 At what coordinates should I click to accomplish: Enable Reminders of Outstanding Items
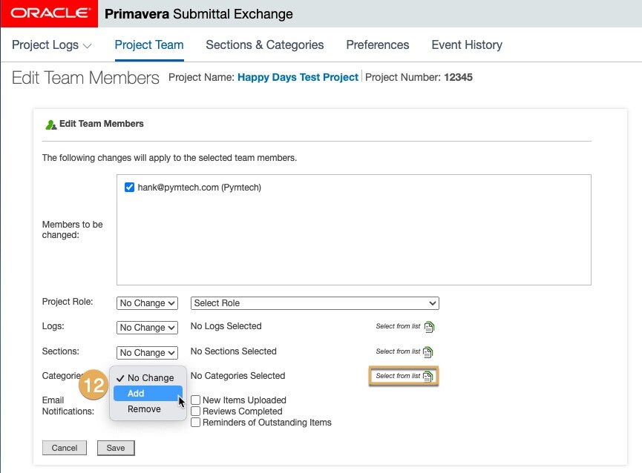[x=196, y=423]
